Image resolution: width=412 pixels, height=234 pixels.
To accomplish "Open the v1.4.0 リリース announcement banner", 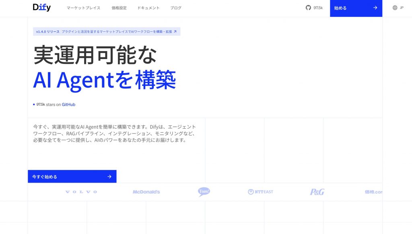I will coord(107,31).
